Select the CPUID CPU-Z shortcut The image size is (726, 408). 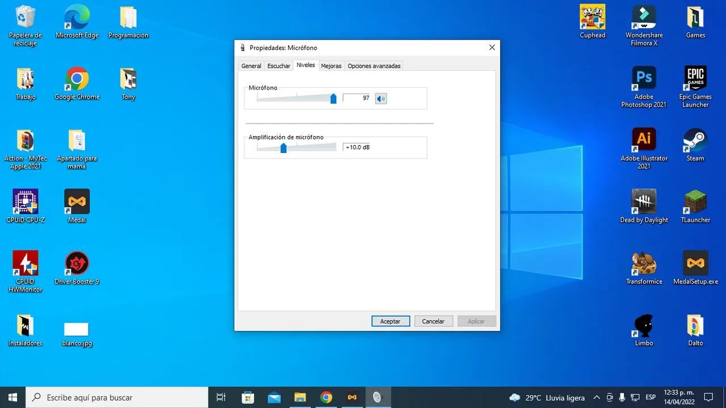pyautogui.click(x=26, y=206)
